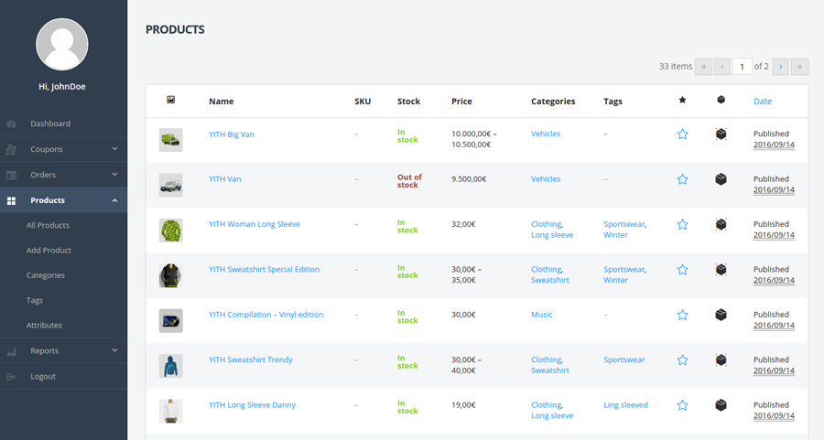Collapse the Products sidebar menu

point(114,200)
